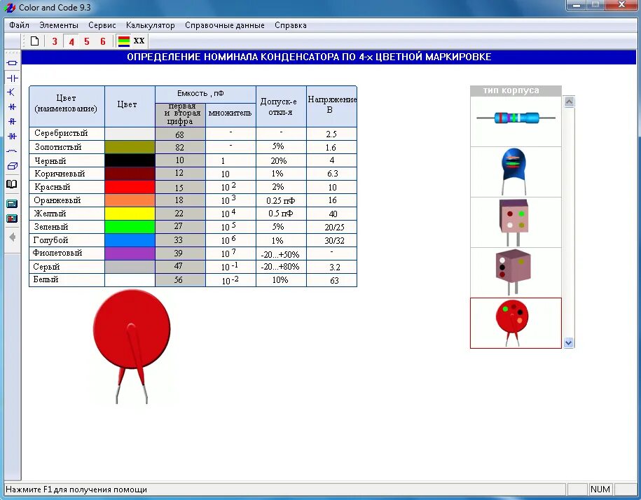This screenshot has width=641, height=500.
Task: Open the Справка menu
Action: coord(291,25)
